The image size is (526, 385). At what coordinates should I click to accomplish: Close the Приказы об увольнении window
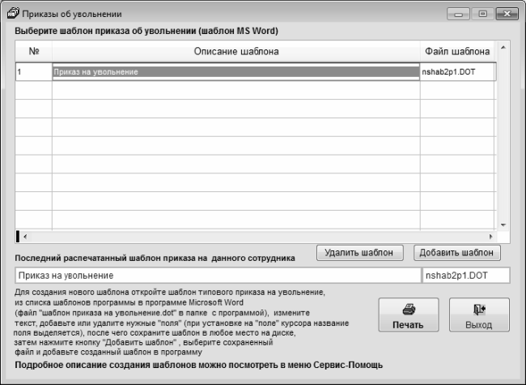pos(505,15)
